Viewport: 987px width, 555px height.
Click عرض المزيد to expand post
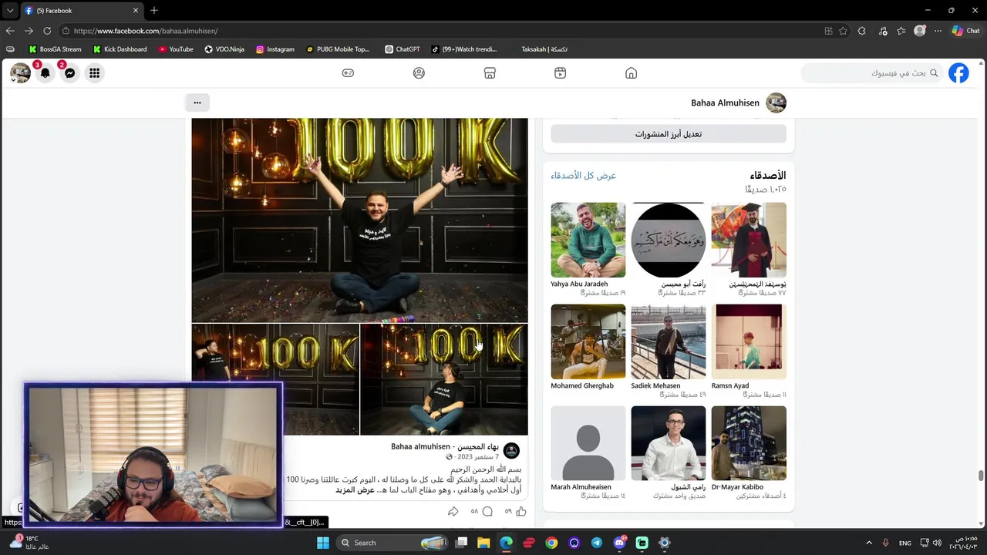[355, 490]
